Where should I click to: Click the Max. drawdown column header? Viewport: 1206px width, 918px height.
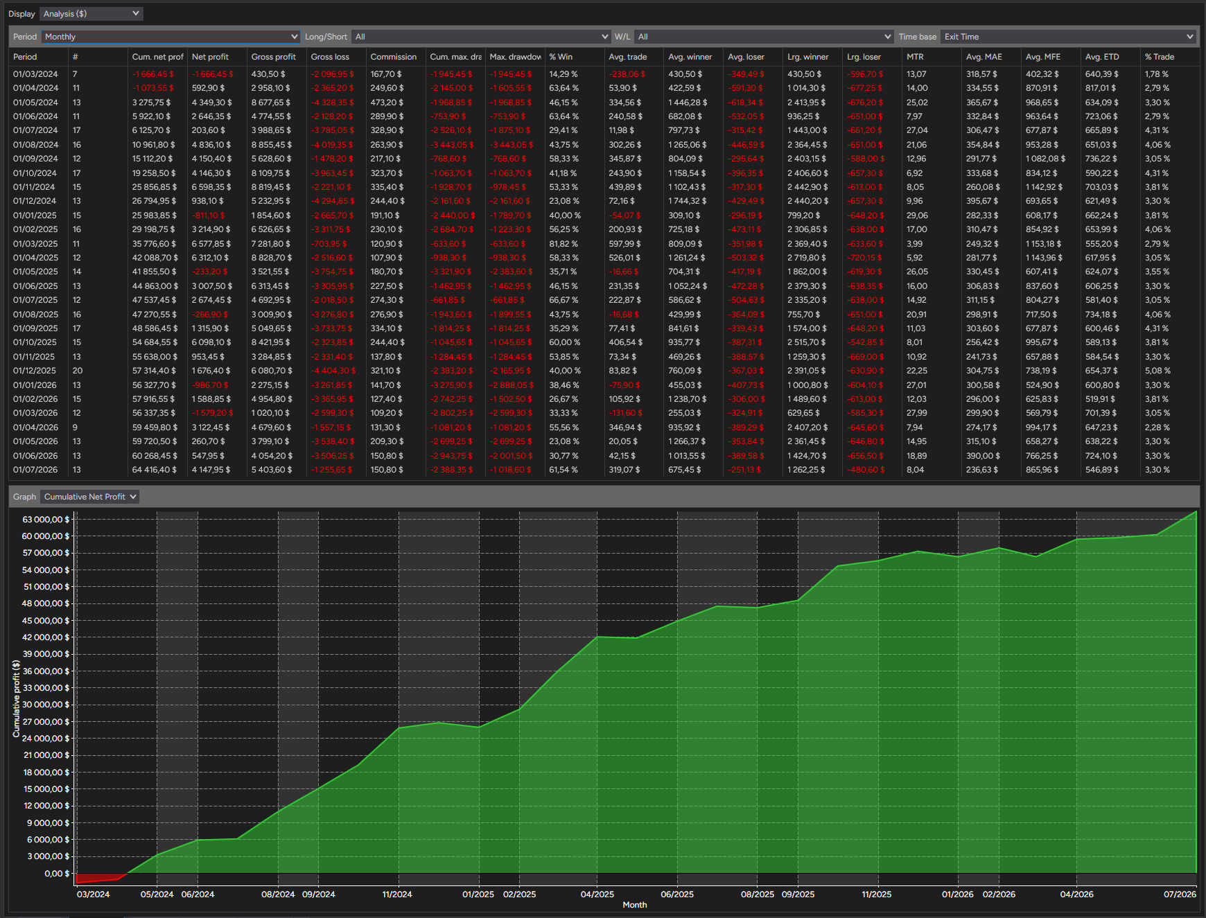point(515,57)
